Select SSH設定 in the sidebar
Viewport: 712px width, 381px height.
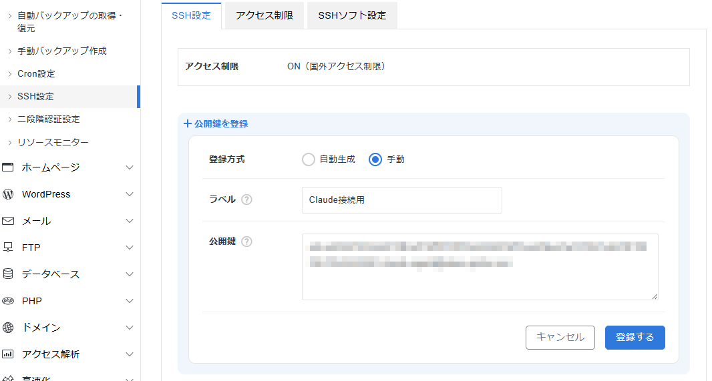[70, 97]
